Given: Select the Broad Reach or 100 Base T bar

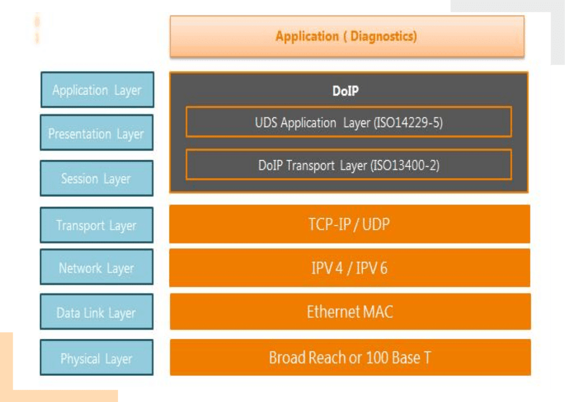Looking at the screenshot, I should 350,357.
